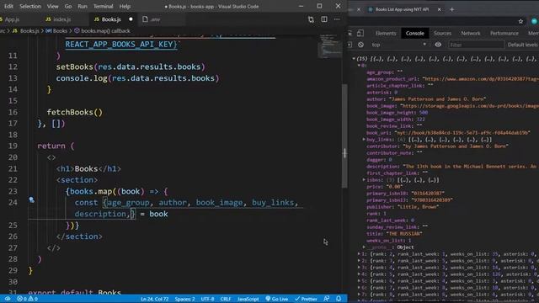Open the Selection menu
The image size is (539, 303).
(30, 6)
